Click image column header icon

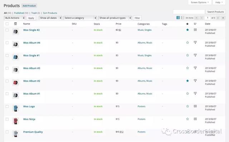tap(15, 24)
